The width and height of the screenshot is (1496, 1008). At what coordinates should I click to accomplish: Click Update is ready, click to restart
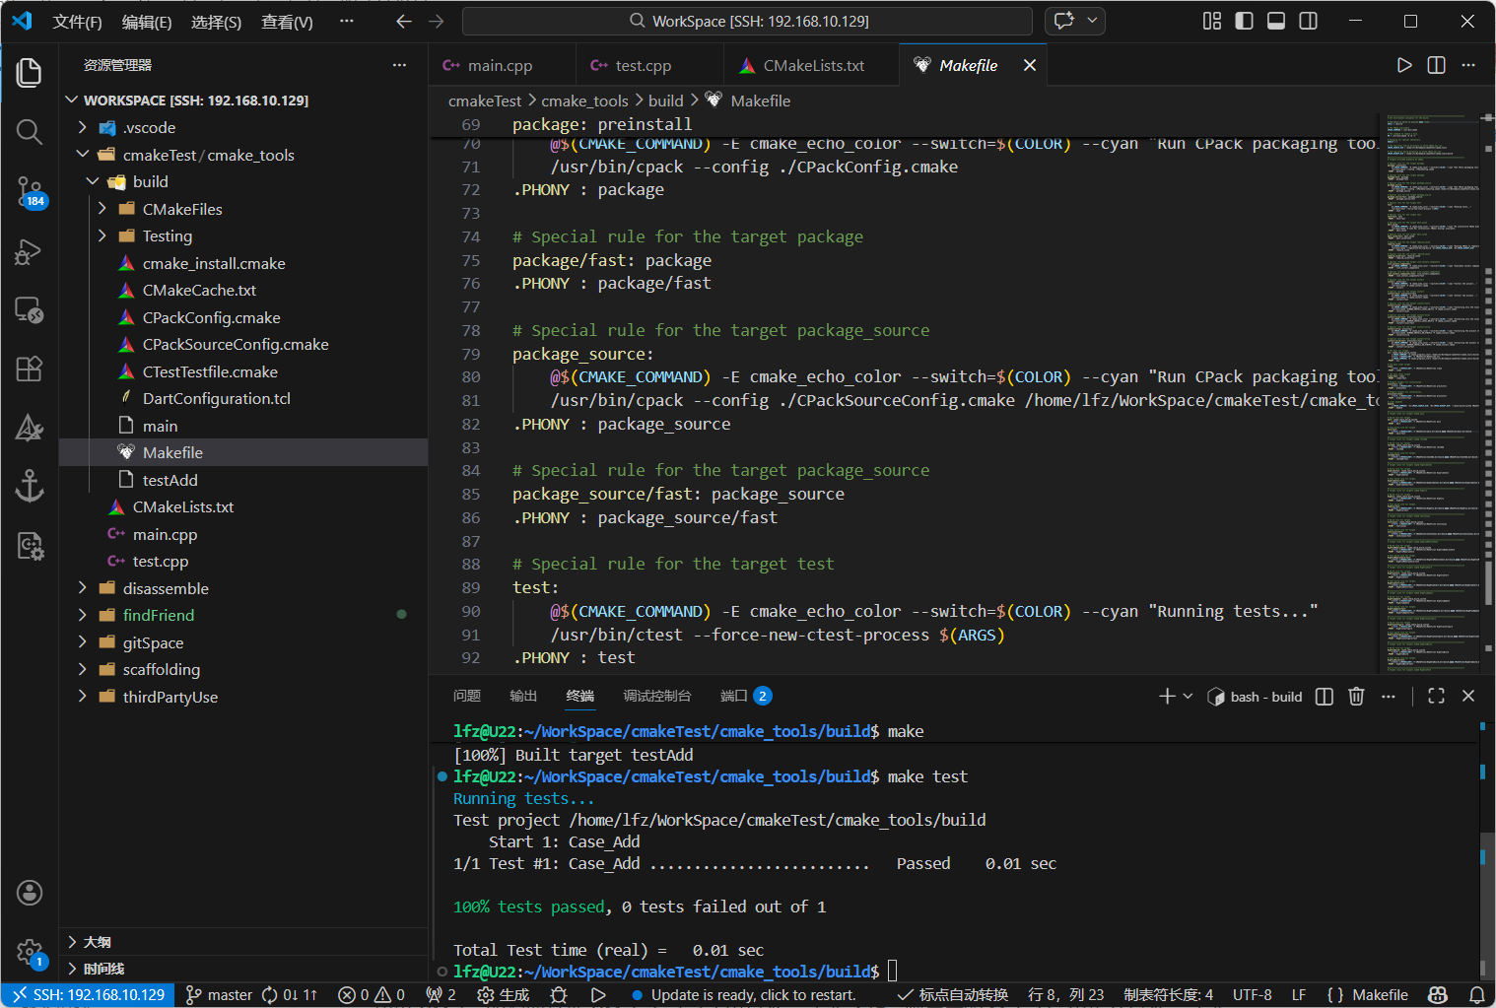743,995
